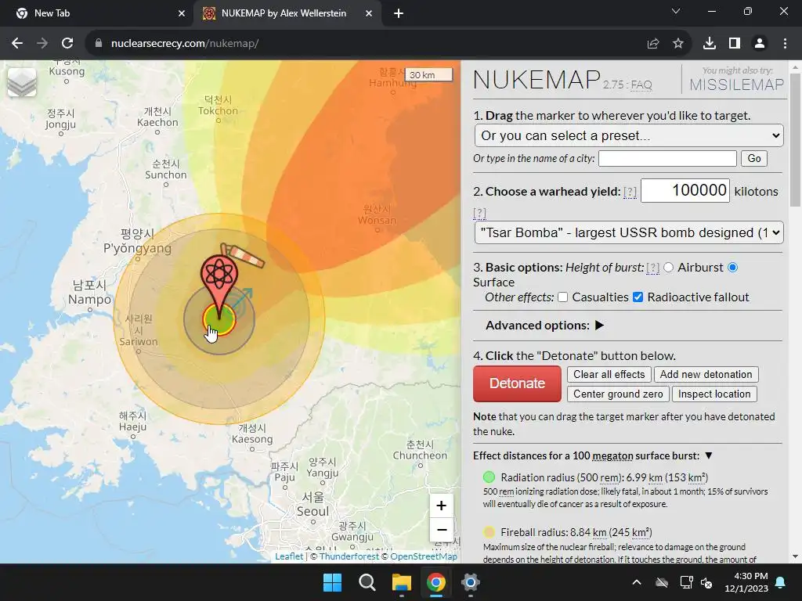Open the Leaflet attribution link
This screenshot has height=601, width=802.
(x=289, y=556)
